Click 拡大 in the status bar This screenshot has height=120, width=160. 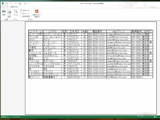[x=155, y=117]
